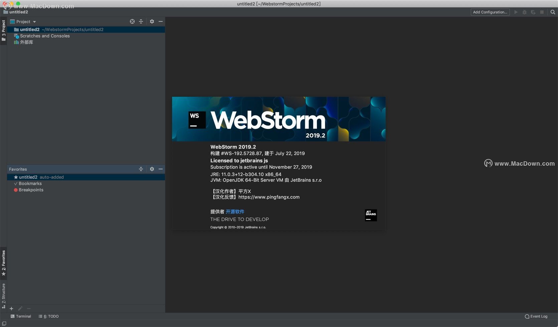Screen dimensions: 558x327
Task: Click JRE: 11.0.3+12-b304.10 x86_64 line
Action: point(246,174)
